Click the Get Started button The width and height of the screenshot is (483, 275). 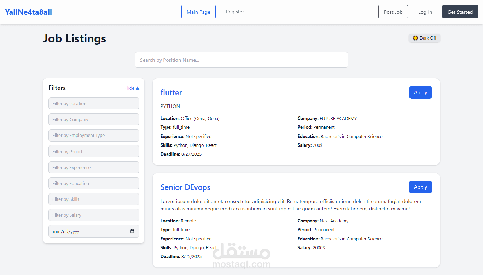click(x=460, y=12)
